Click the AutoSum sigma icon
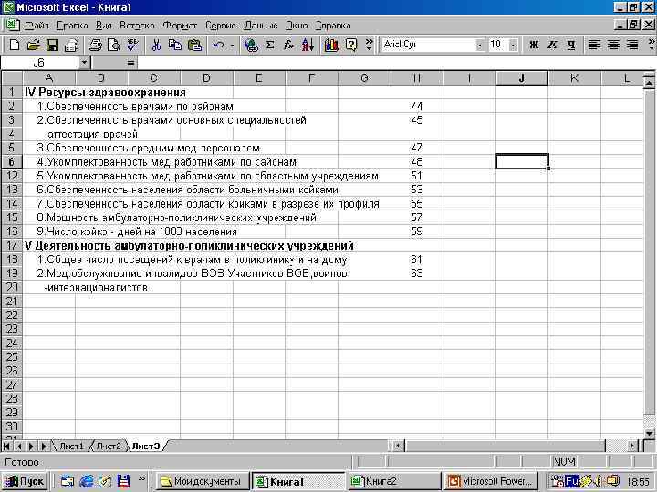This screenshot has width=657, height=492. (270, 45)
